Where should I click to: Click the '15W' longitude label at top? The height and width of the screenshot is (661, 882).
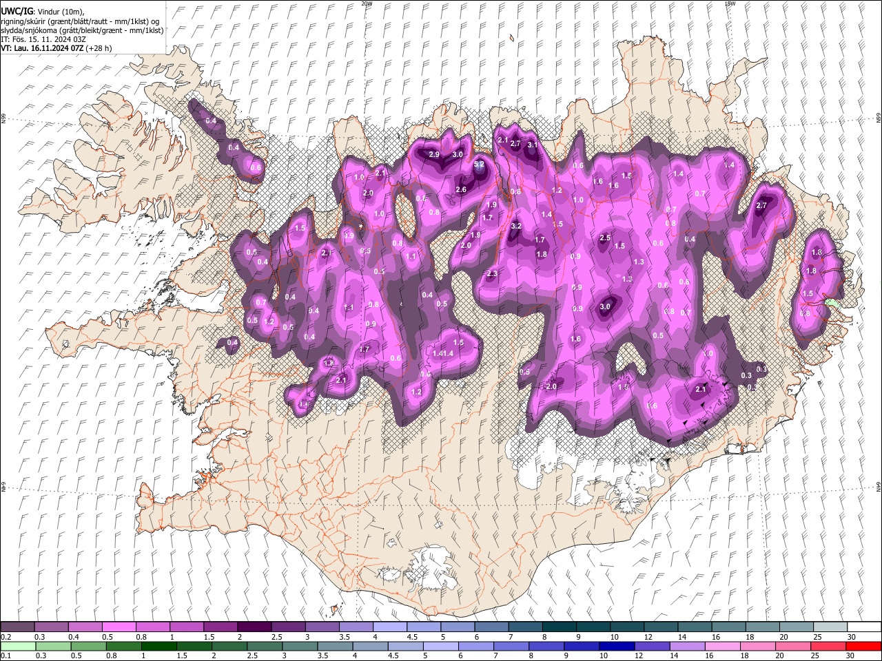point(729,3)
